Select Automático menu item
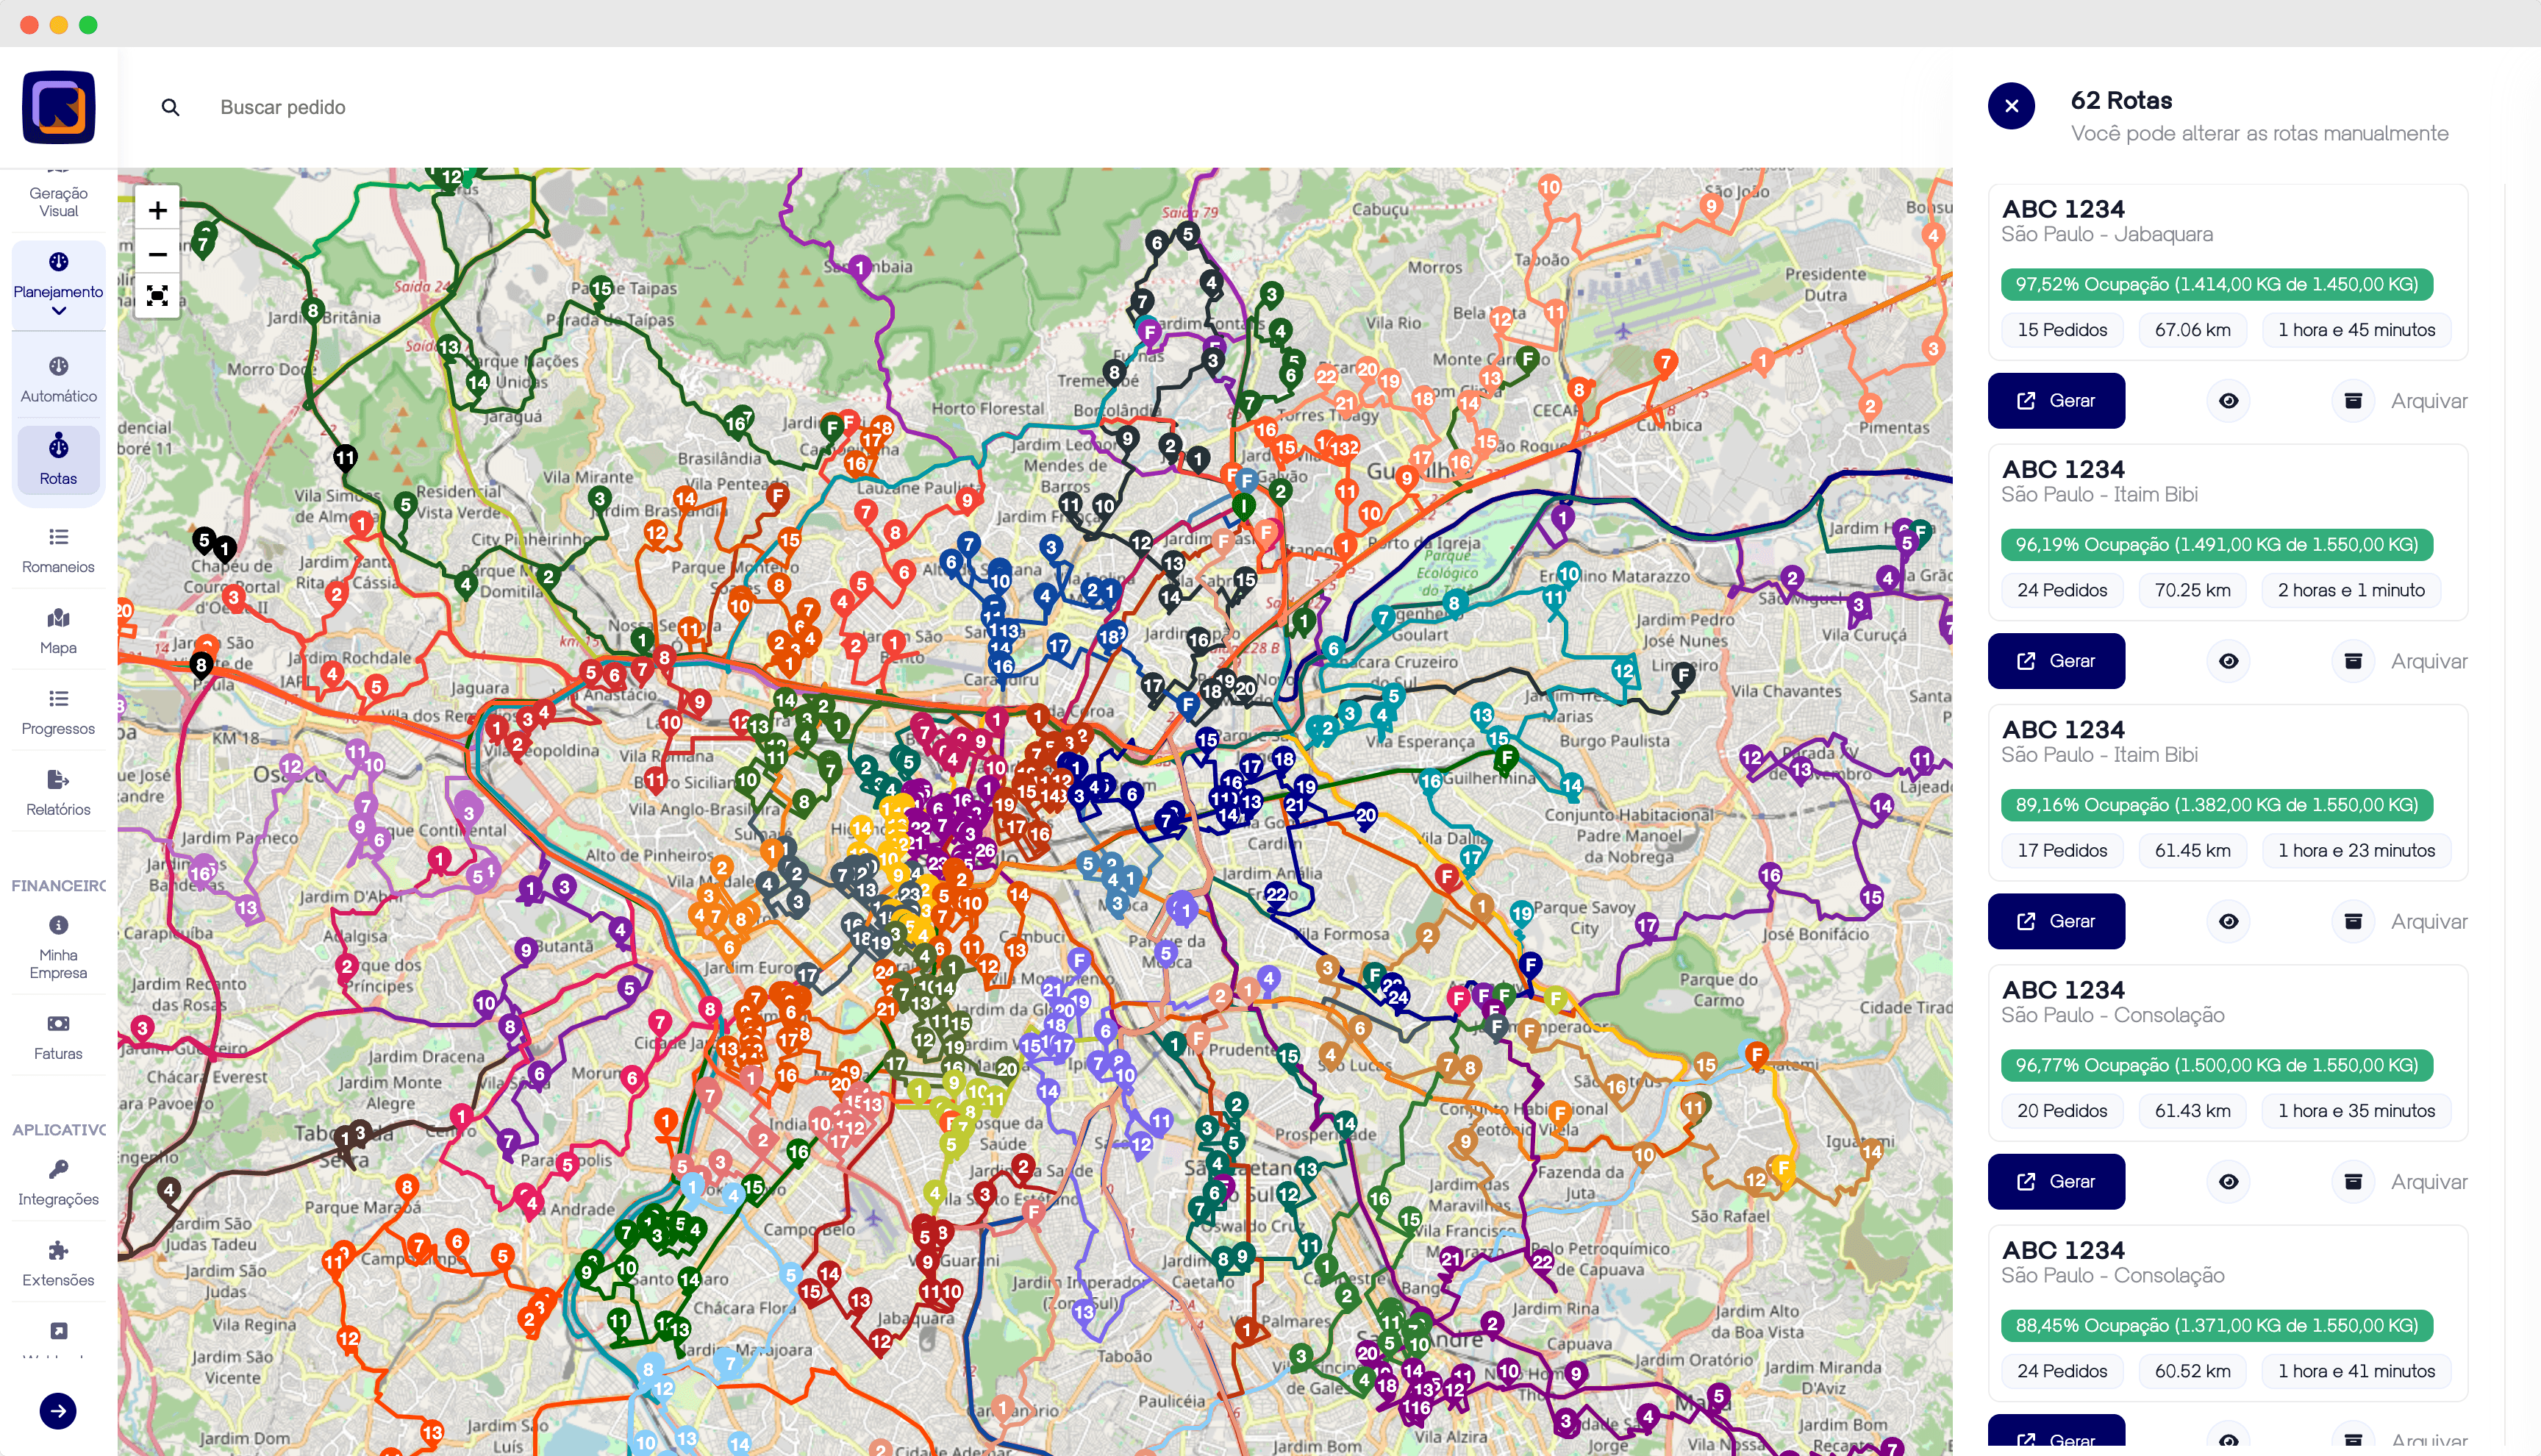Viewport: 2541px width, 1456px height. pyautogui.click(x=58, y=378)
